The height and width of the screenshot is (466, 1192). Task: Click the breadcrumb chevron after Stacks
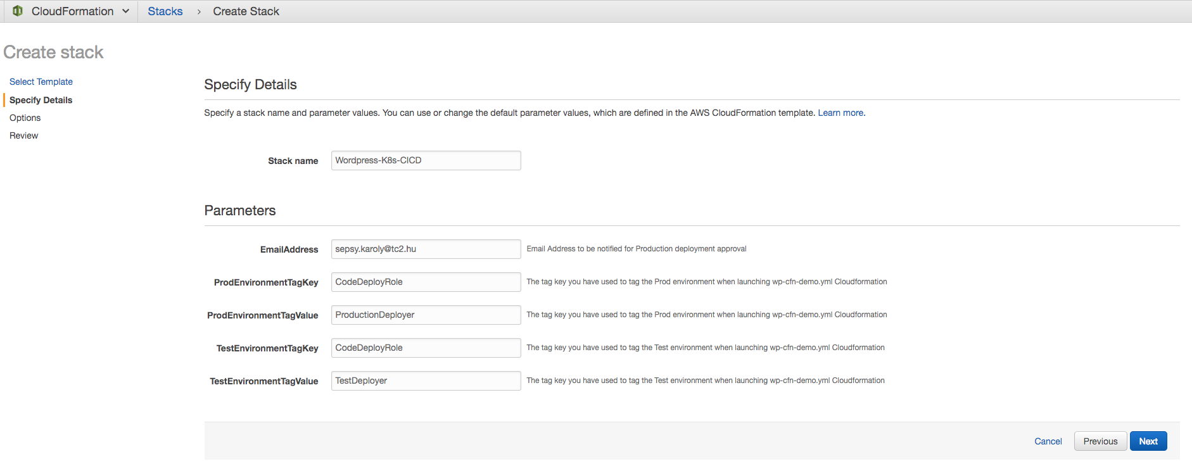[x=199, y=11]
